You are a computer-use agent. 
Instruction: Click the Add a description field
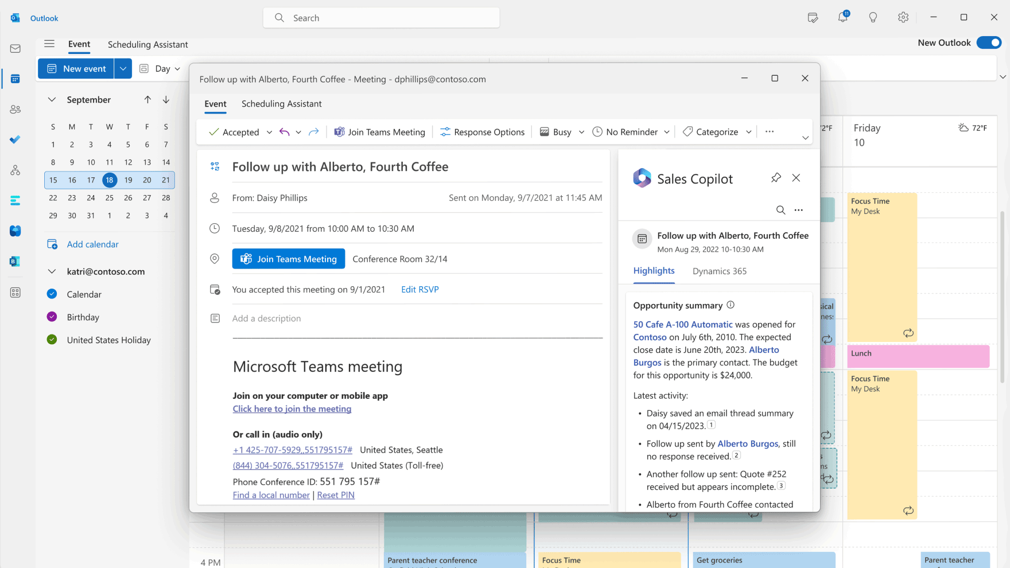pos(266,318)
